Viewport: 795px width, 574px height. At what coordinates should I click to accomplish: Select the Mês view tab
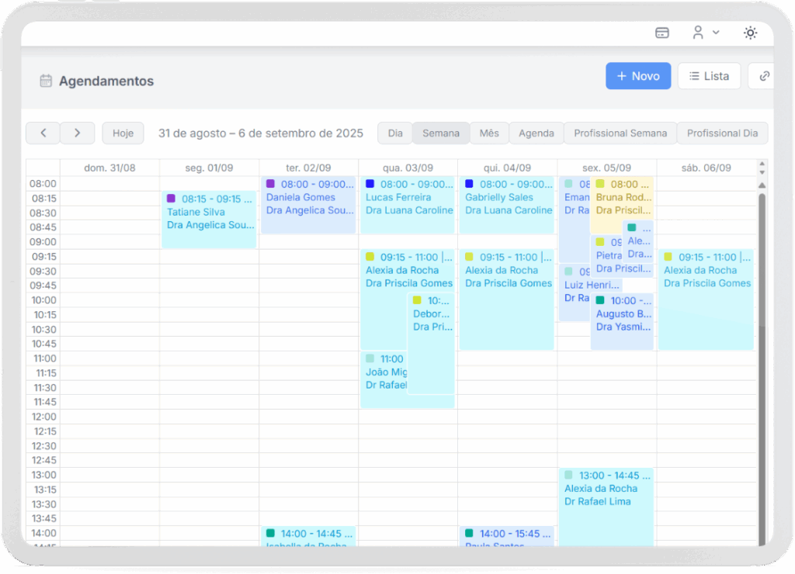489,133
